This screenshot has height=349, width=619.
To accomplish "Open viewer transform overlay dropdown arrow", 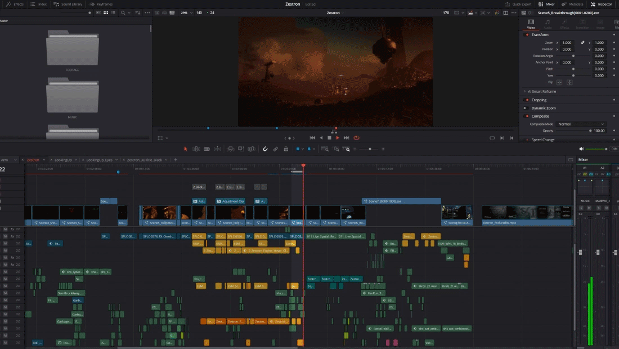I will (x=167, y=138).
